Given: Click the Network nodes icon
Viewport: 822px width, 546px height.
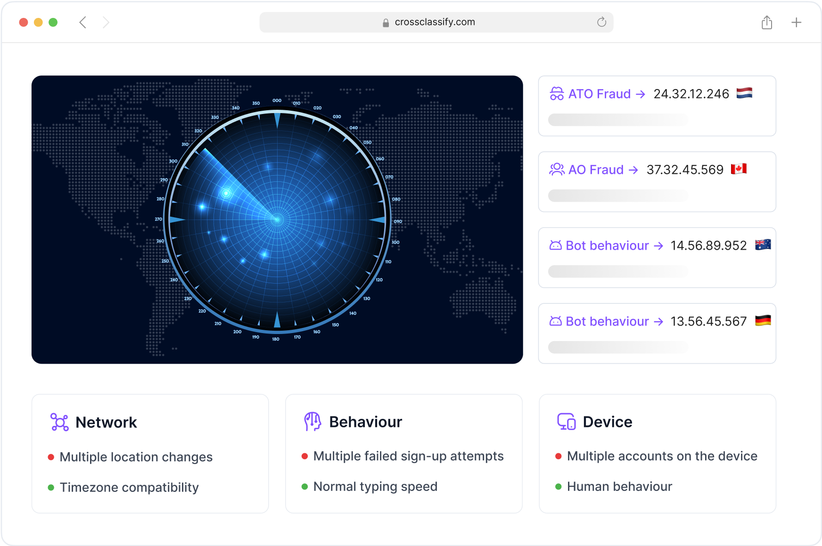Looking at the screenshot, I should (59, 422).
